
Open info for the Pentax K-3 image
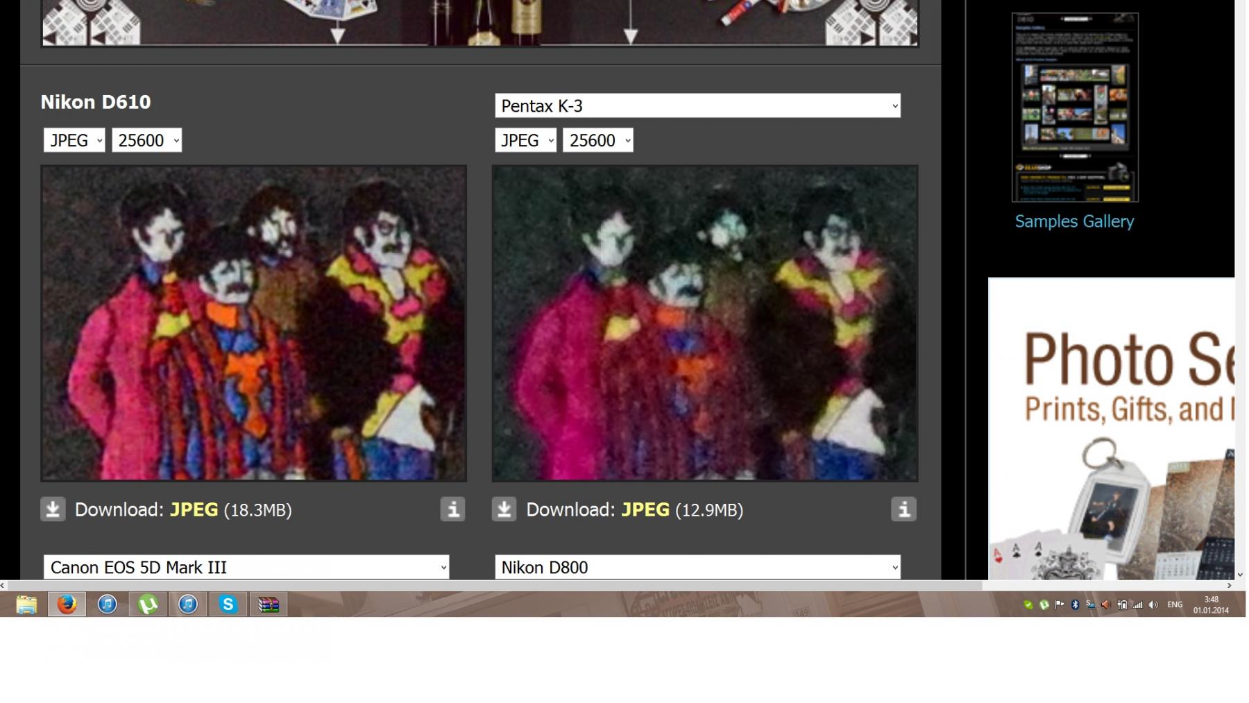tap(903, 509)
